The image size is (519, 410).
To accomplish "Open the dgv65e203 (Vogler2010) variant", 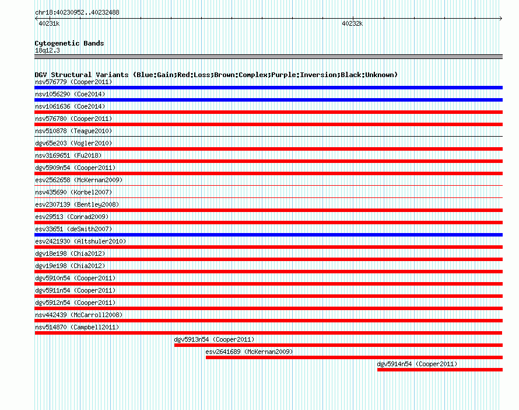I will click(x=73, y=143).
